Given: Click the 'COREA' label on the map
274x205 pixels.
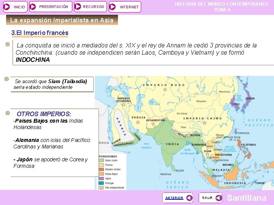Looking at the screenshot, I should pos(236,104).
